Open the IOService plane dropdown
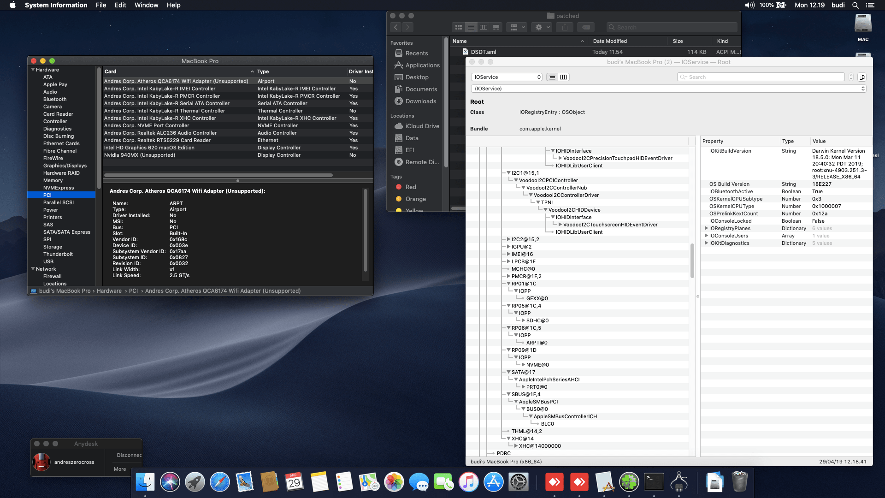This screenshot has height=498, width=885. click(x=507, y=77)
